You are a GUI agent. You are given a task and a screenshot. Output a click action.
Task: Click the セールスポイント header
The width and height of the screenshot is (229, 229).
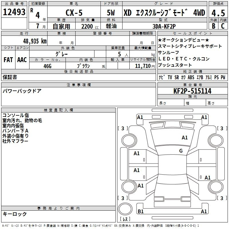pyautogui.click(x=192, y=33)
